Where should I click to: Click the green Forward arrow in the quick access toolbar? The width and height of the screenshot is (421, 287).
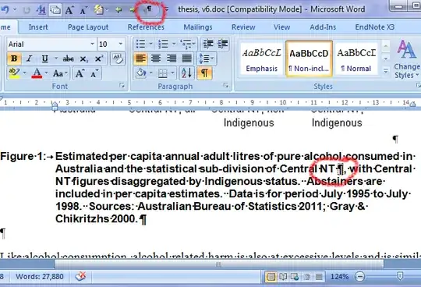pyautogui.click(x=133, y=10)
